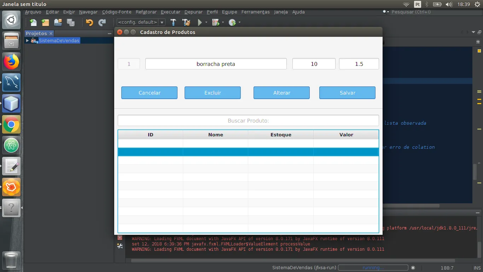Click the New File toolbar icon
483x272 pixels.
(x=34, y=22)
